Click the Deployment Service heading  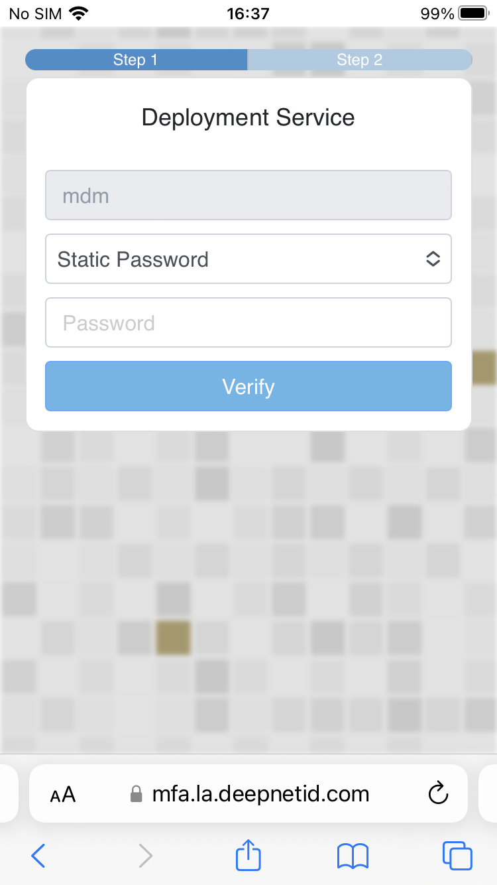click(248, 117)
